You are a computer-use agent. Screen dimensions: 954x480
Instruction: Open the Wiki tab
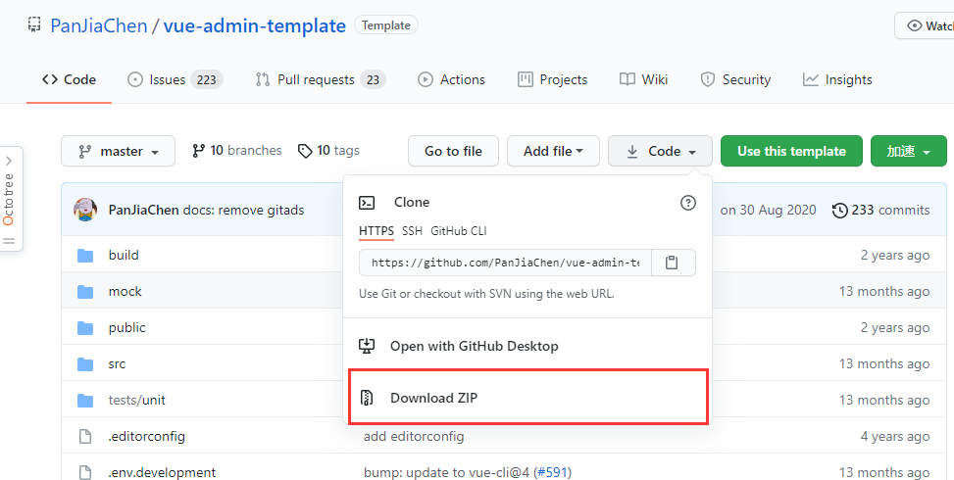tap(643, 79)
